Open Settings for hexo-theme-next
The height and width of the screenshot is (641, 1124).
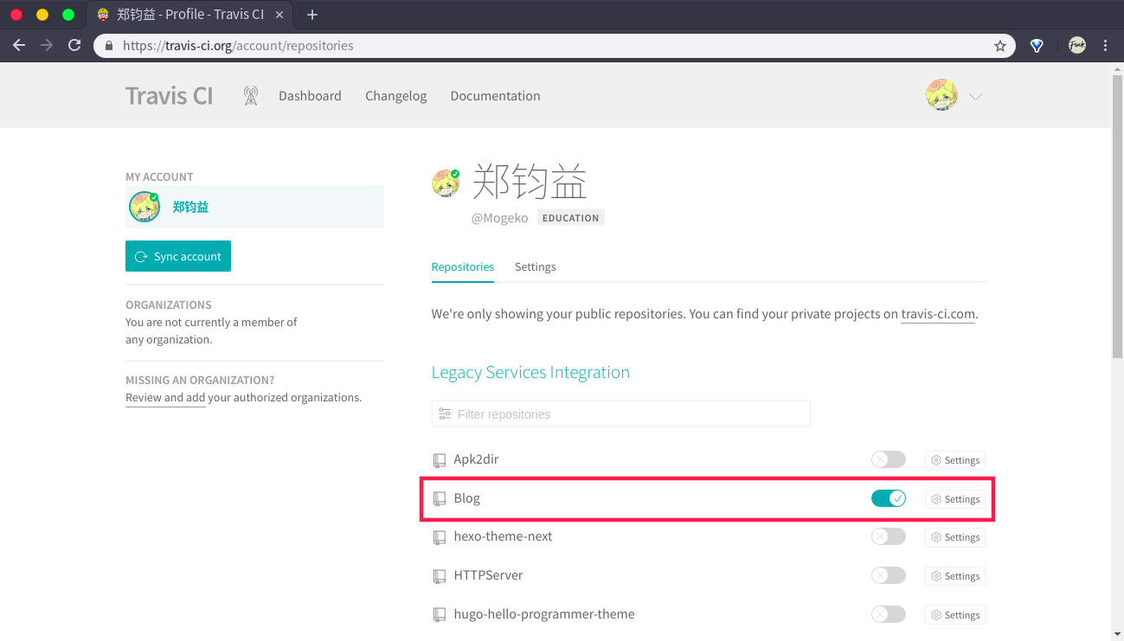click(955, 537)
